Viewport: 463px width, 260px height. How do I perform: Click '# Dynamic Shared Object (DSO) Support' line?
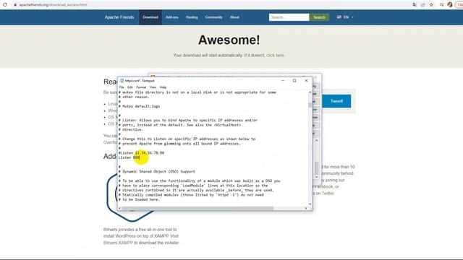(157, 171)
